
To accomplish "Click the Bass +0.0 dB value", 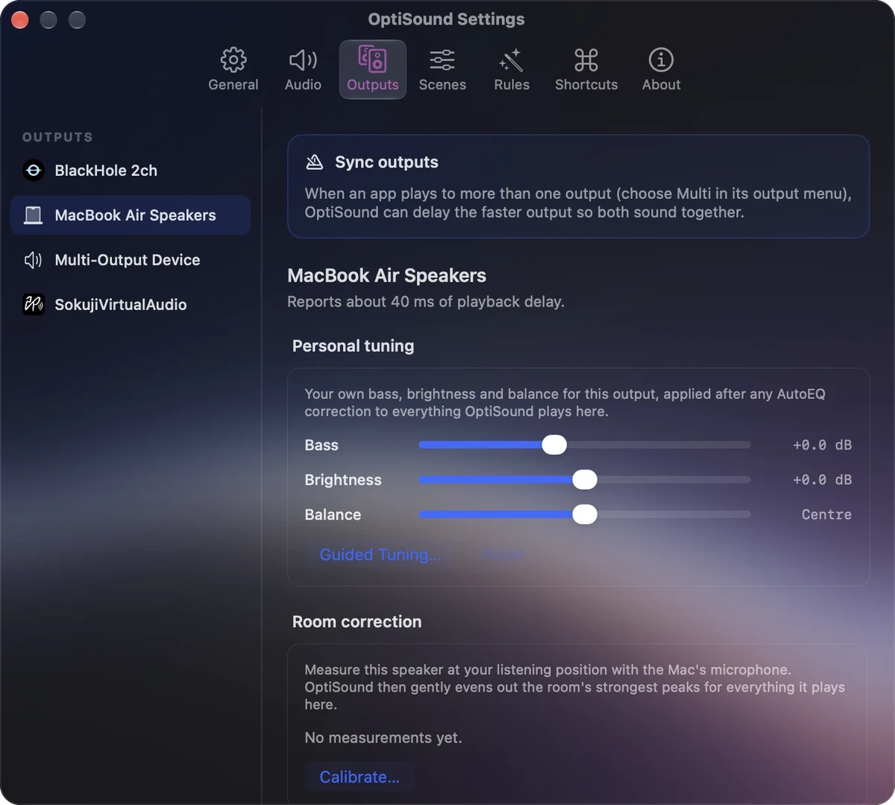I will 822,445.
